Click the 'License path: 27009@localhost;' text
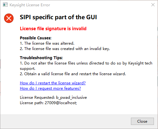Viewport: 158px width, 129px height. click(x=48, y=103)
